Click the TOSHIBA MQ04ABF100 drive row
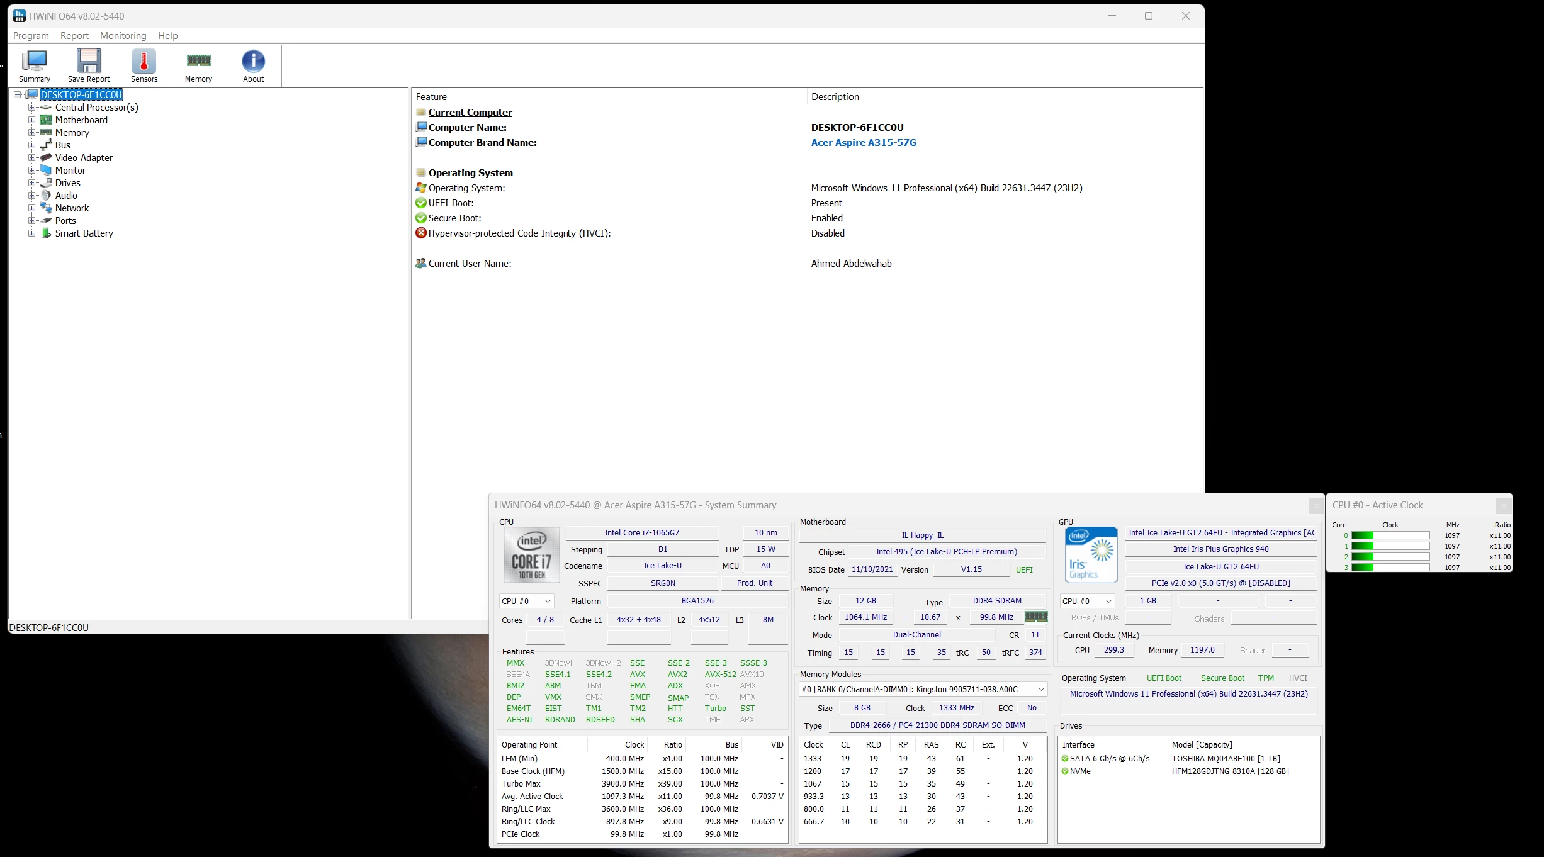Image resolution: width=1544 pixels, height=857 pixels. 1188,759
